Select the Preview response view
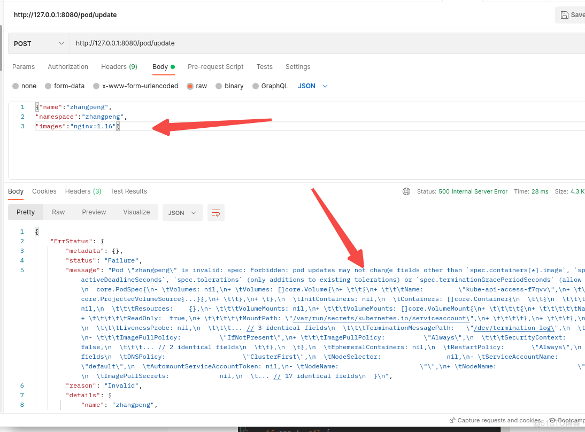The image size is (585, 432). 94,212
